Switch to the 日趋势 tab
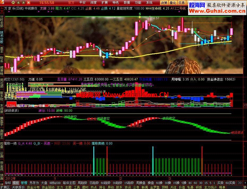Screen dimensions: 247x189 click(94, 183)
